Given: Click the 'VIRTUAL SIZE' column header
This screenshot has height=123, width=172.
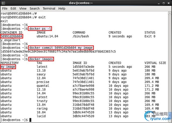Looking at the screenshot, I should (x=155, y=63).
